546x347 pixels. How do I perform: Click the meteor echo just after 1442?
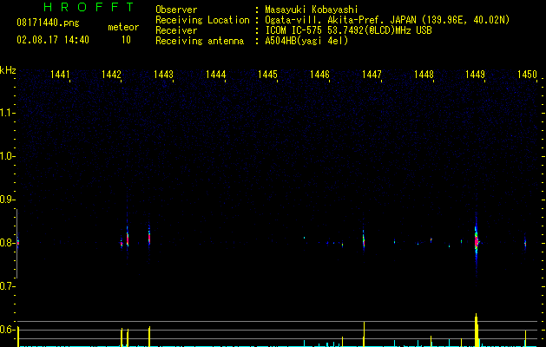tap(128, 239)
